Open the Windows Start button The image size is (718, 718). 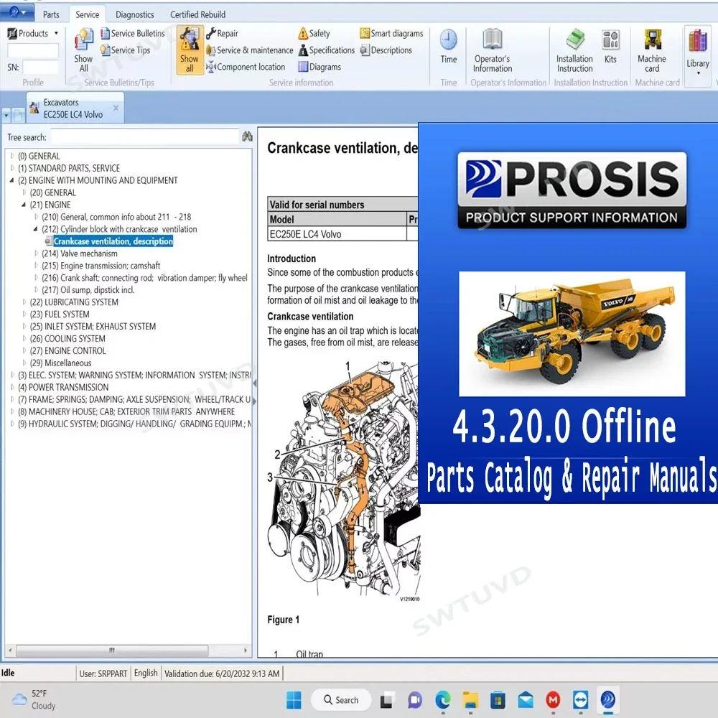(x=294, y=699)
